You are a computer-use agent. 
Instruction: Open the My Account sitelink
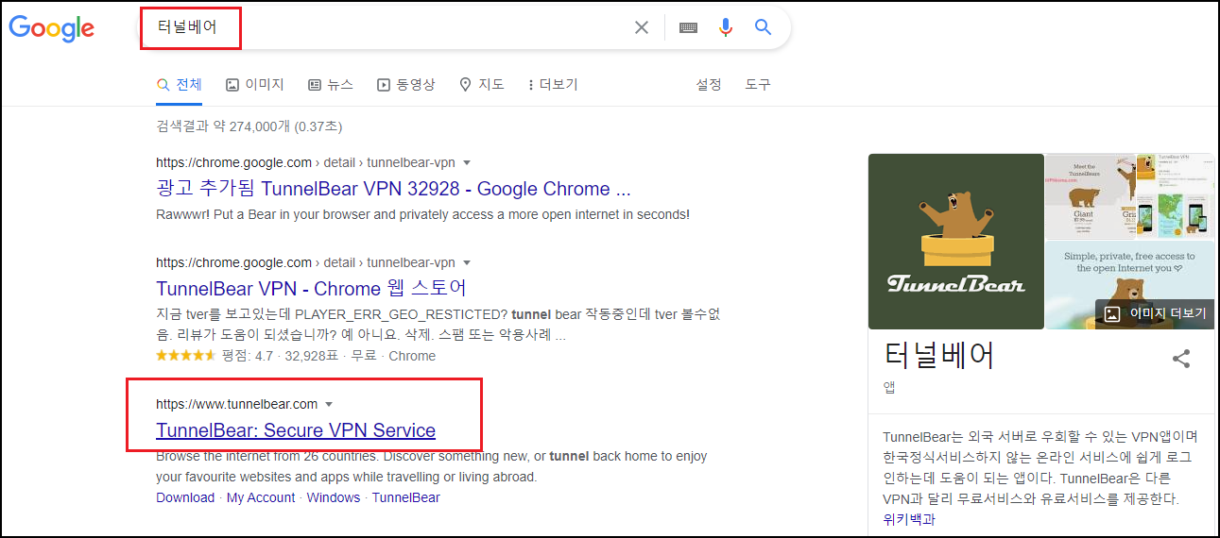coord(261,497)
